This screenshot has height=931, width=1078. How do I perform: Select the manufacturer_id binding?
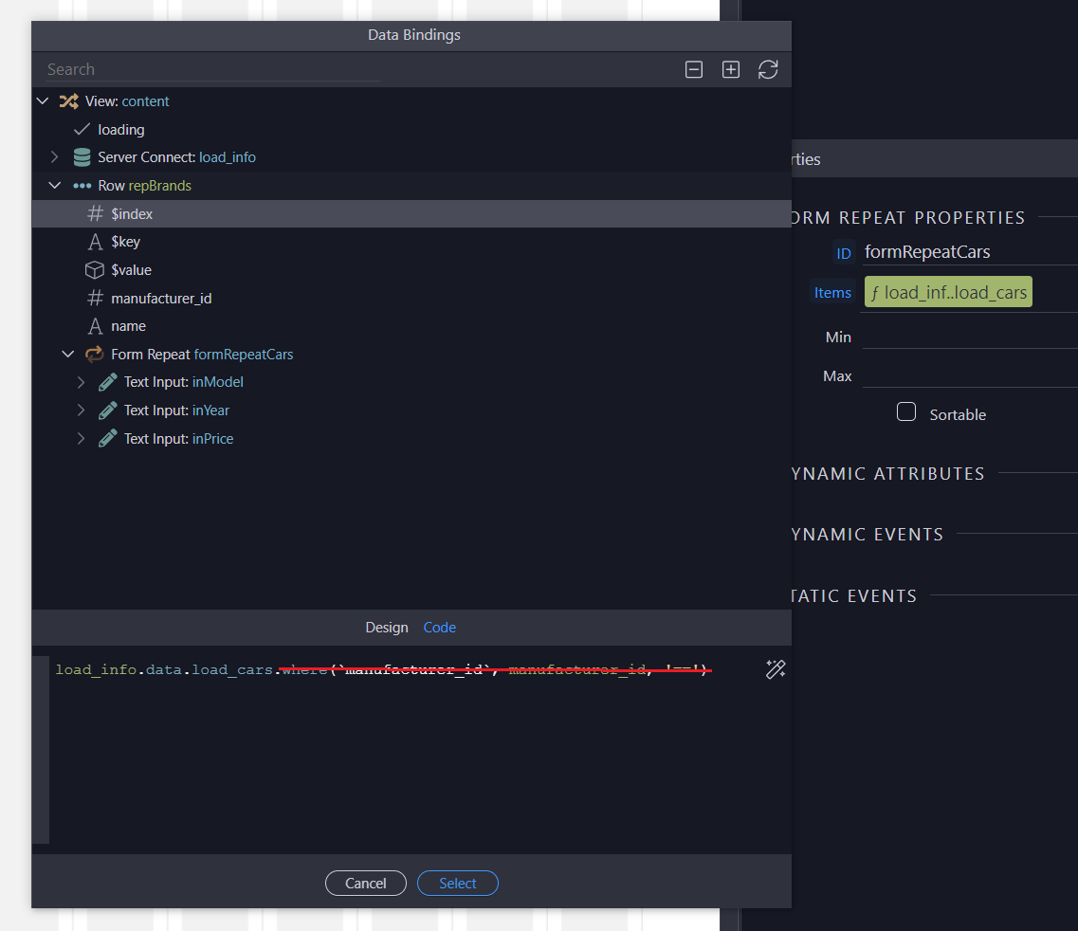[x=160, y=299]
